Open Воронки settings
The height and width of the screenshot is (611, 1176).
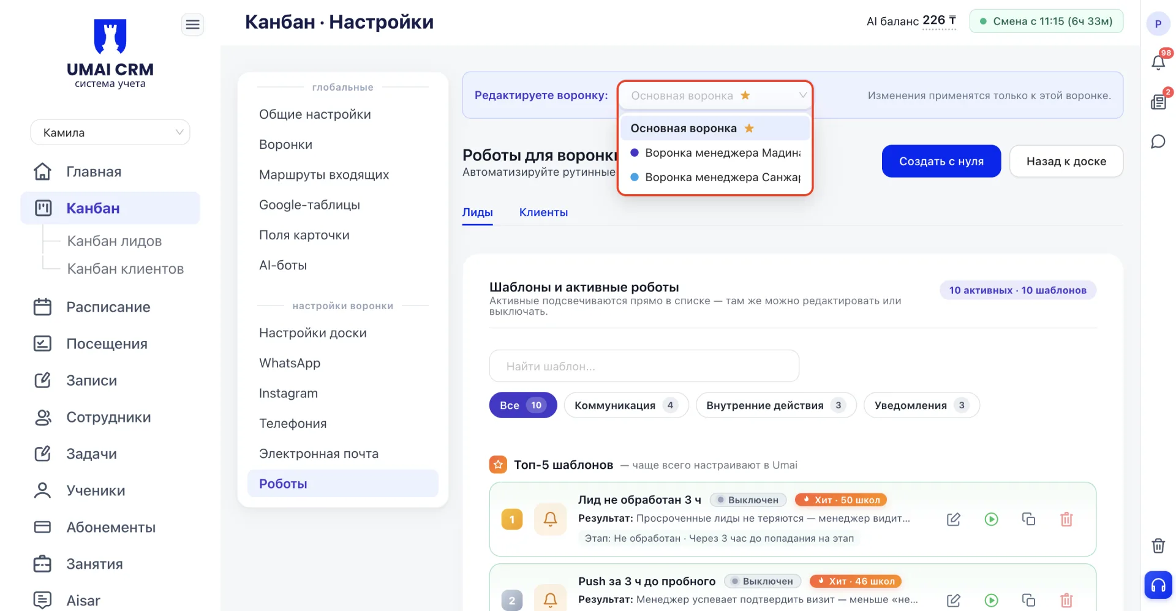click(343, 144)
